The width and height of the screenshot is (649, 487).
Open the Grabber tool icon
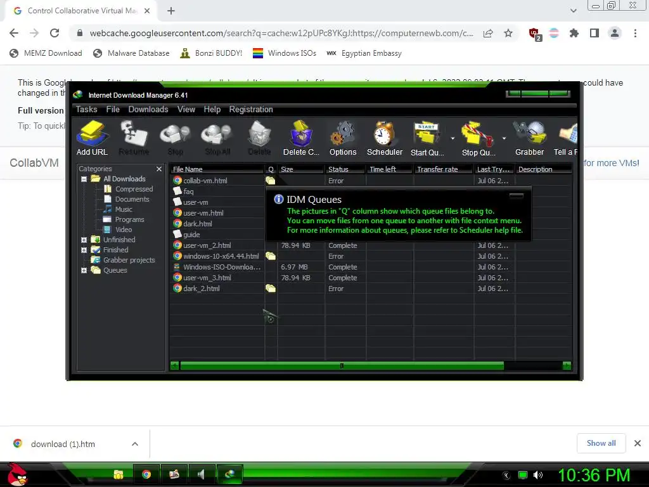coord(529,138)
